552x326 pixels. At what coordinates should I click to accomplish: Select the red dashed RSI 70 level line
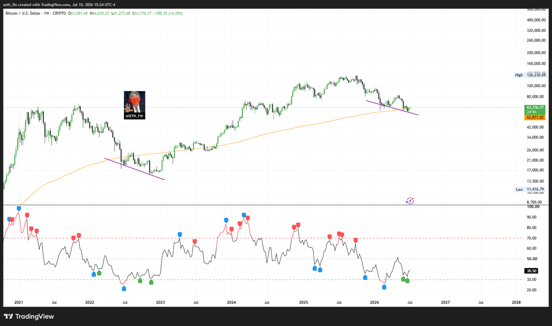click(263, 238)
